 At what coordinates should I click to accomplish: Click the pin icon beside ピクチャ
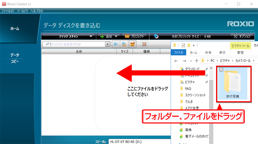point(206,82)
